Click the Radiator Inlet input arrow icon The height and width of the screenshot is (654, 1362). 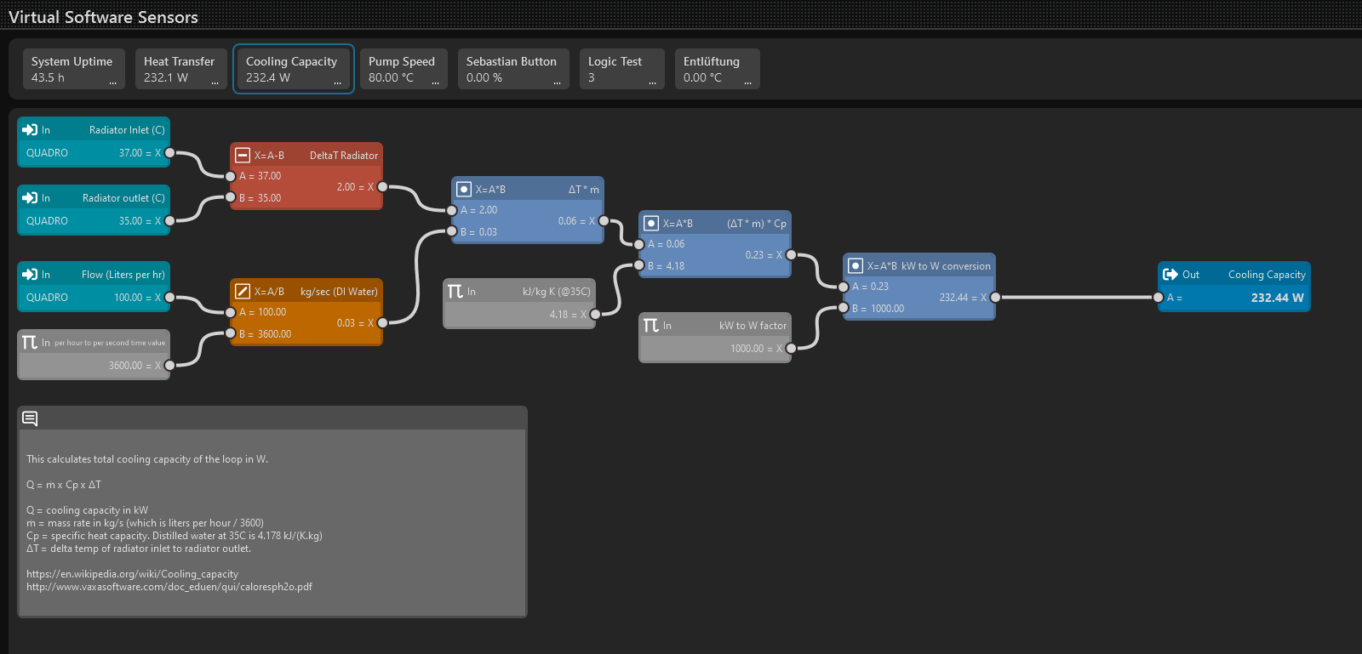tap(30, 130)
